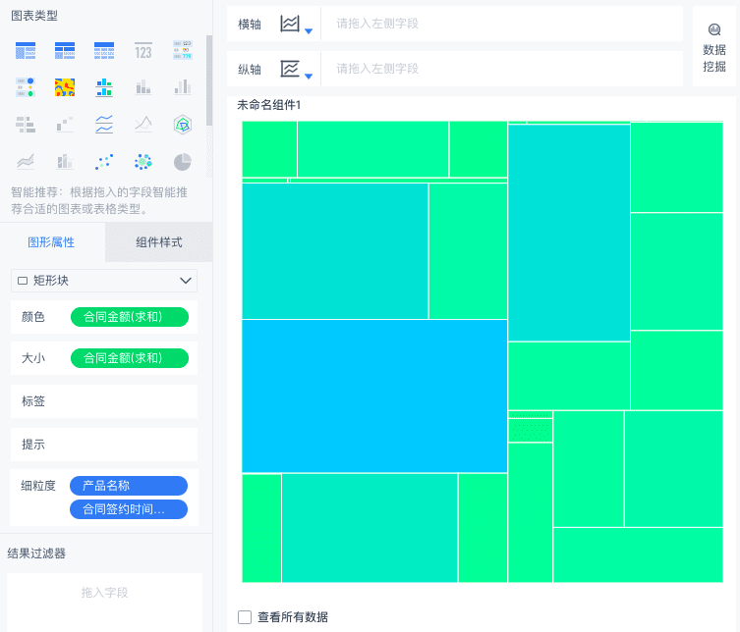Select the largest sky-blue treemap block
This screenshot has width=740, height=632.
coord(374,395)
